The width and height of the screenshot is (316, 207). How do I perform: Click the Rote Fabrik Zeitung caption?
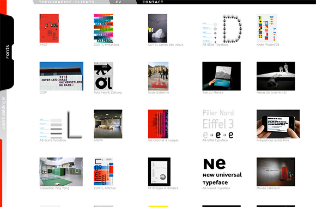click(x=108, y=93)
